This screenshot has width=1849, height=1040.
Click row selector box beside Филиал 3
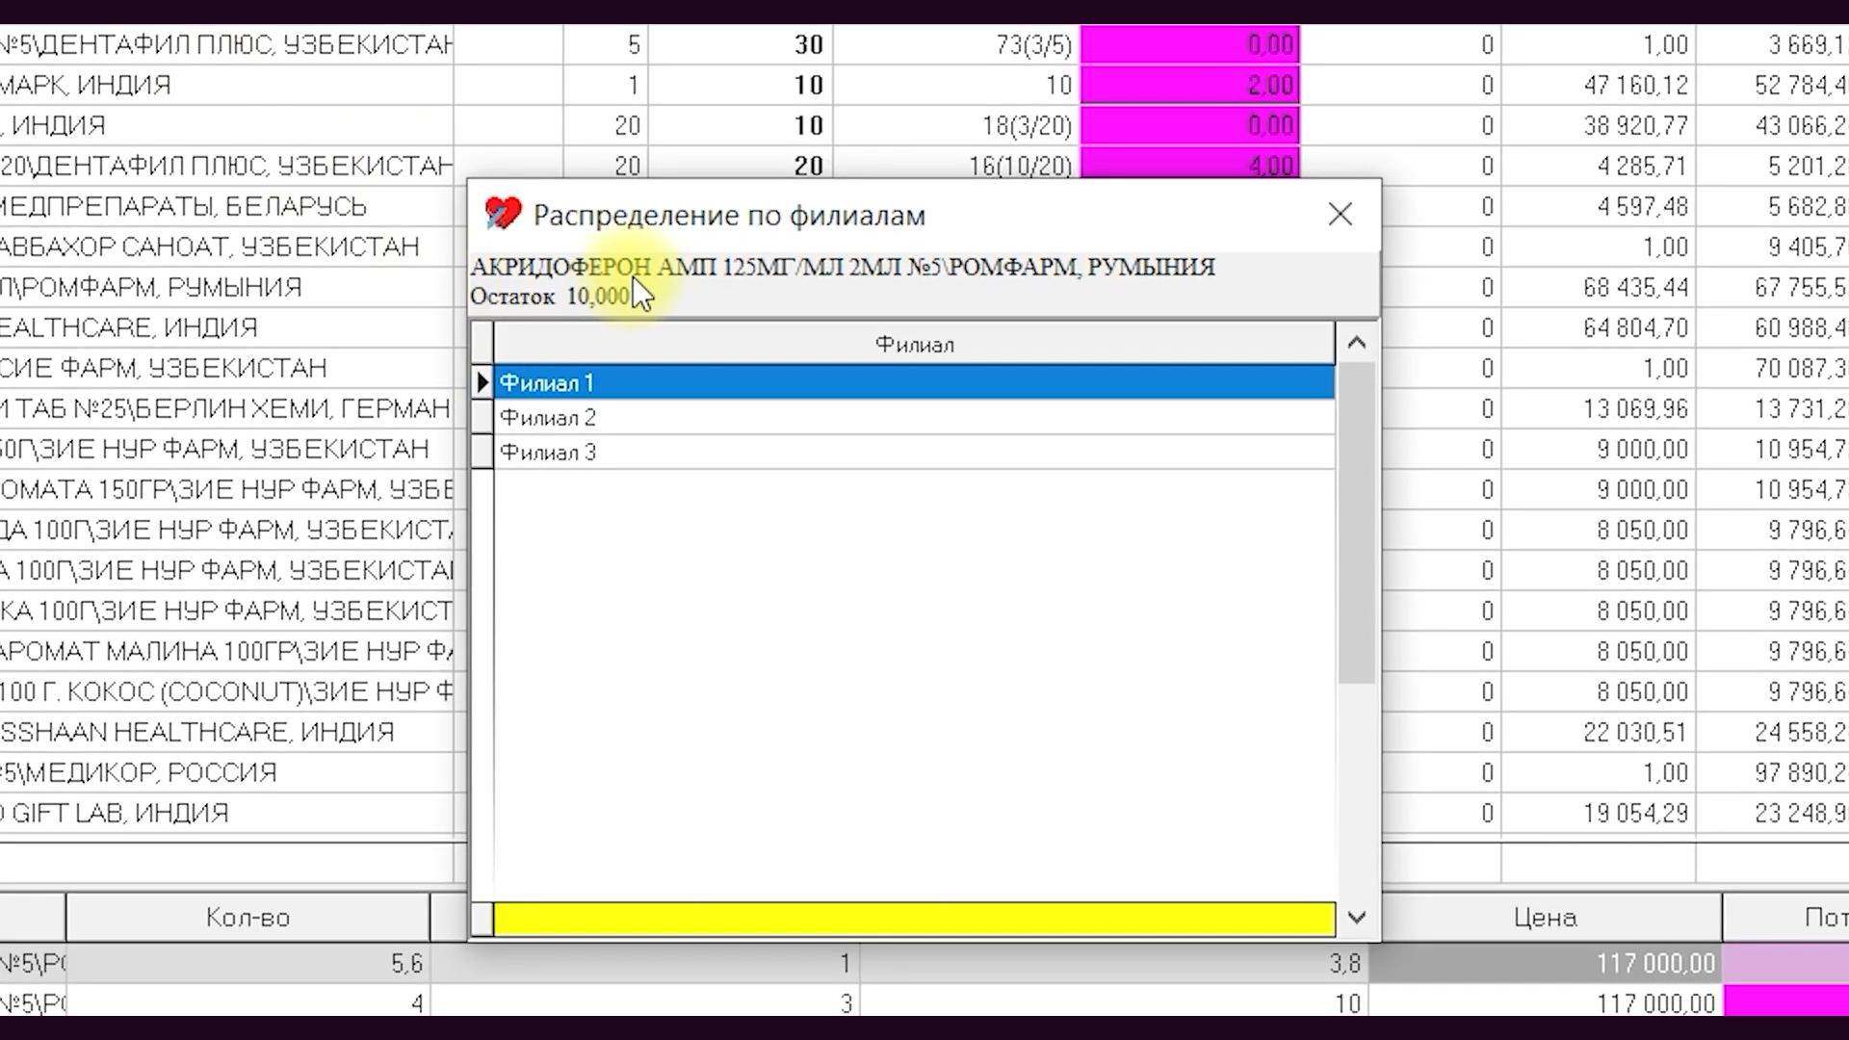point(482,452)
